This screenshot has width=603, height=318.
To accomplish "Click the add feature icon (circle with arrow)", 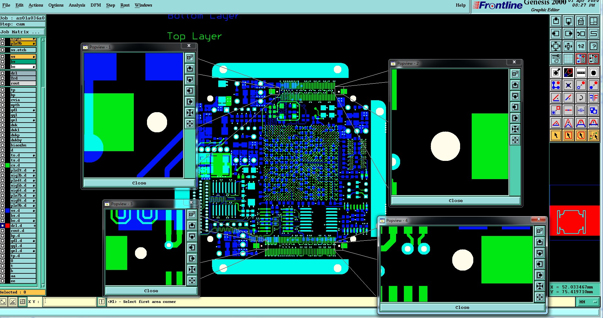I will tap(556, 73).
